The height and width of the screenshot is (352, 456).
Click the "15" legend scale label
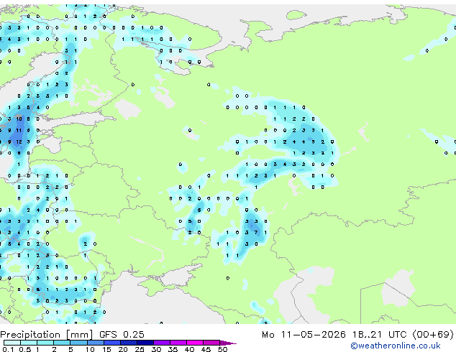[x=106, y=349]
